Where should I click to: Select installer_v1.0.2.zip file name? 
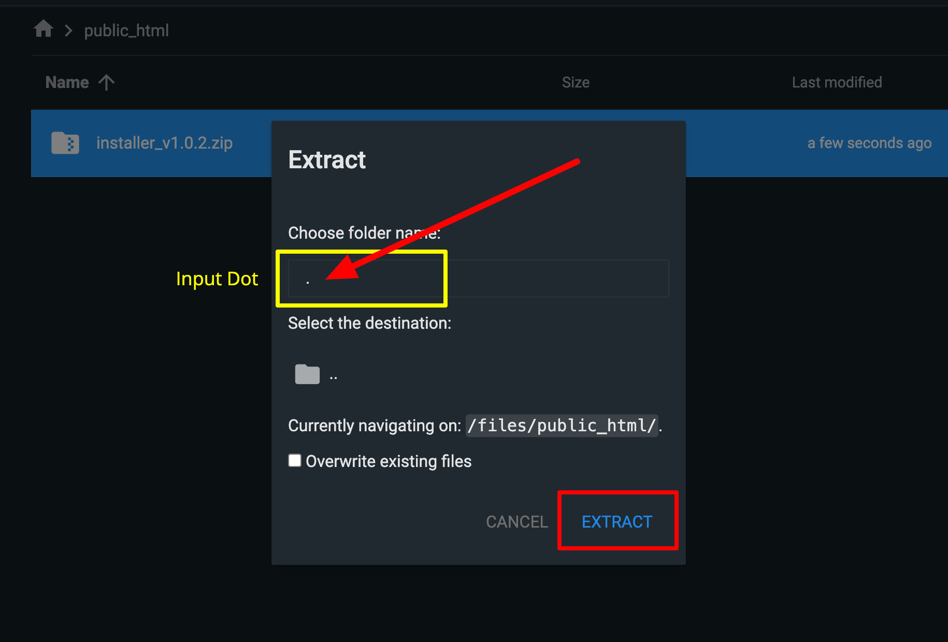[x=164, y=143]
